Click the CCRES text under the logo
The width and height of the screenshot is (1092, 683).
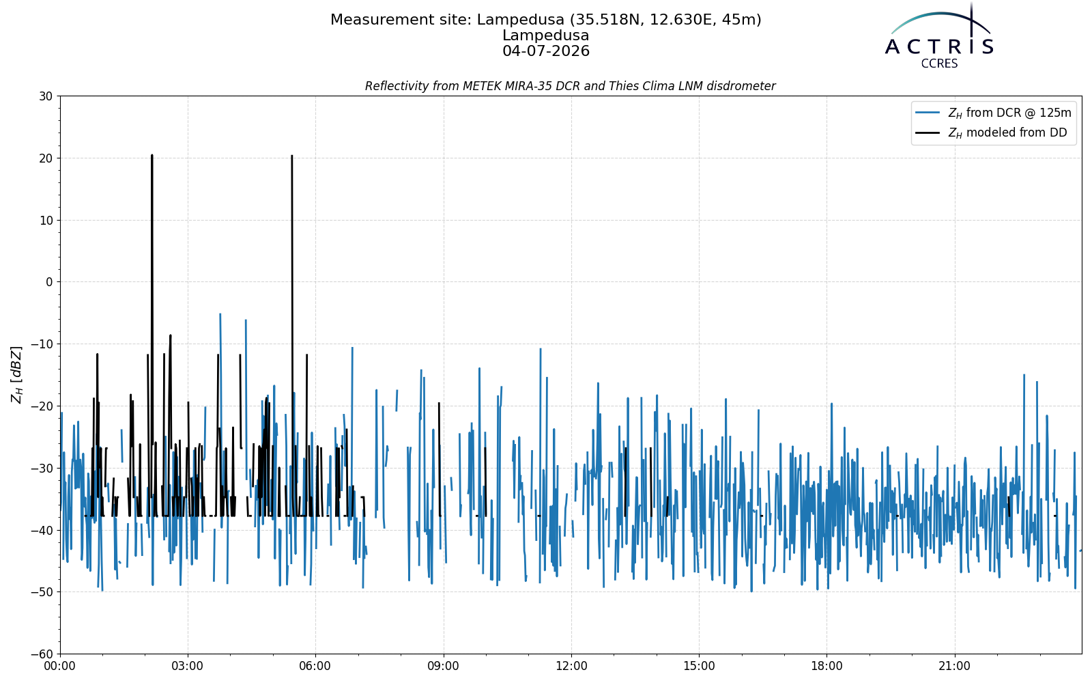click(939, 64)
